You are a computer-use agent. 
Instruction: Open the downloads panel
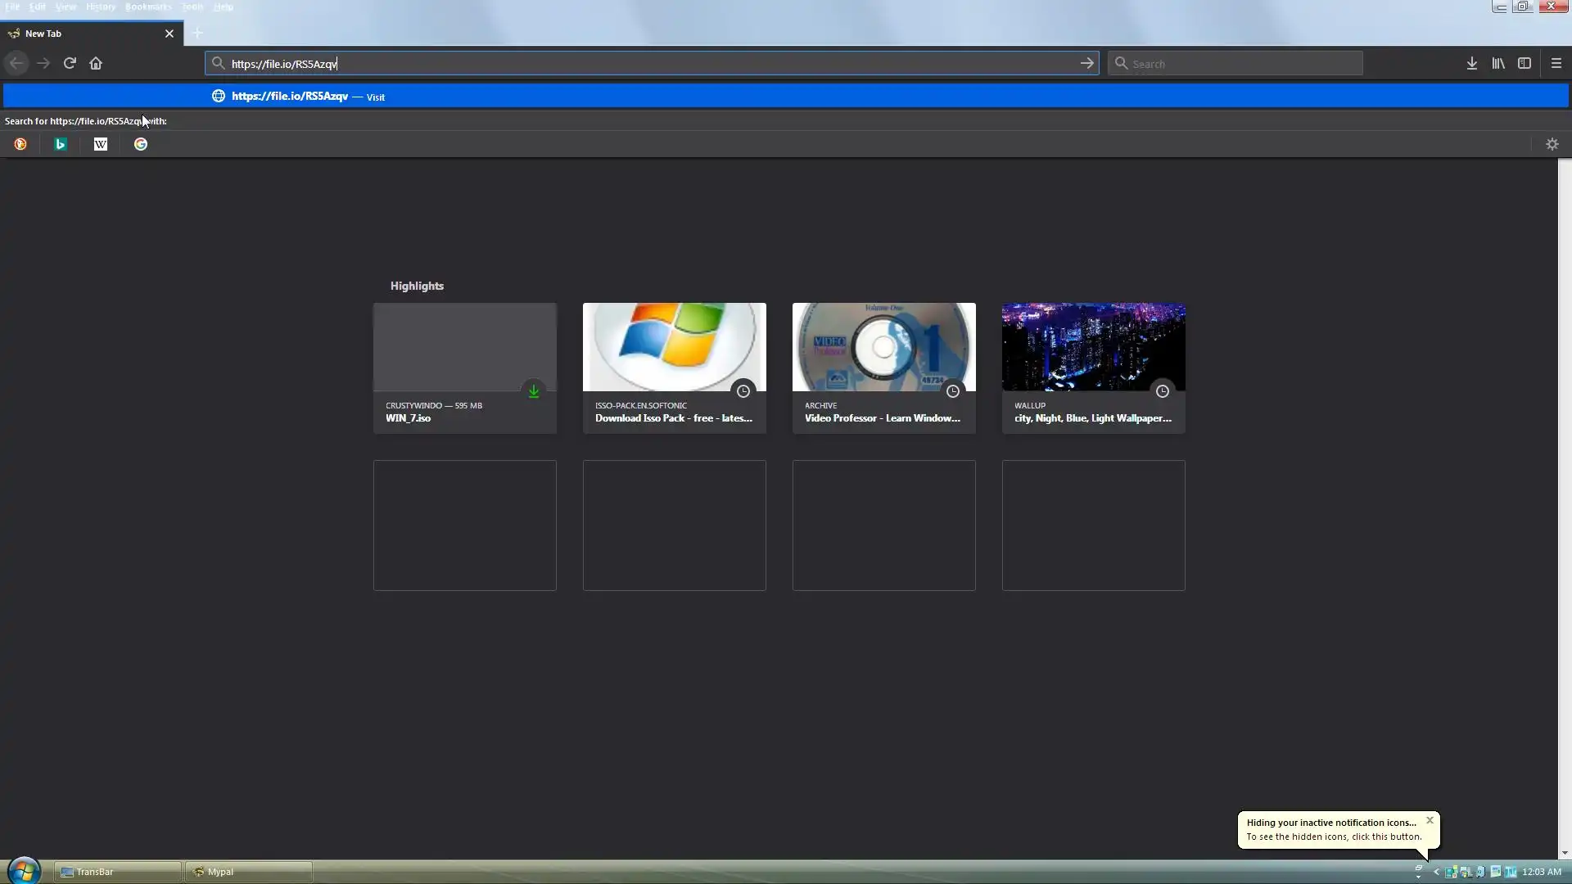click(x=1471, y=63)
